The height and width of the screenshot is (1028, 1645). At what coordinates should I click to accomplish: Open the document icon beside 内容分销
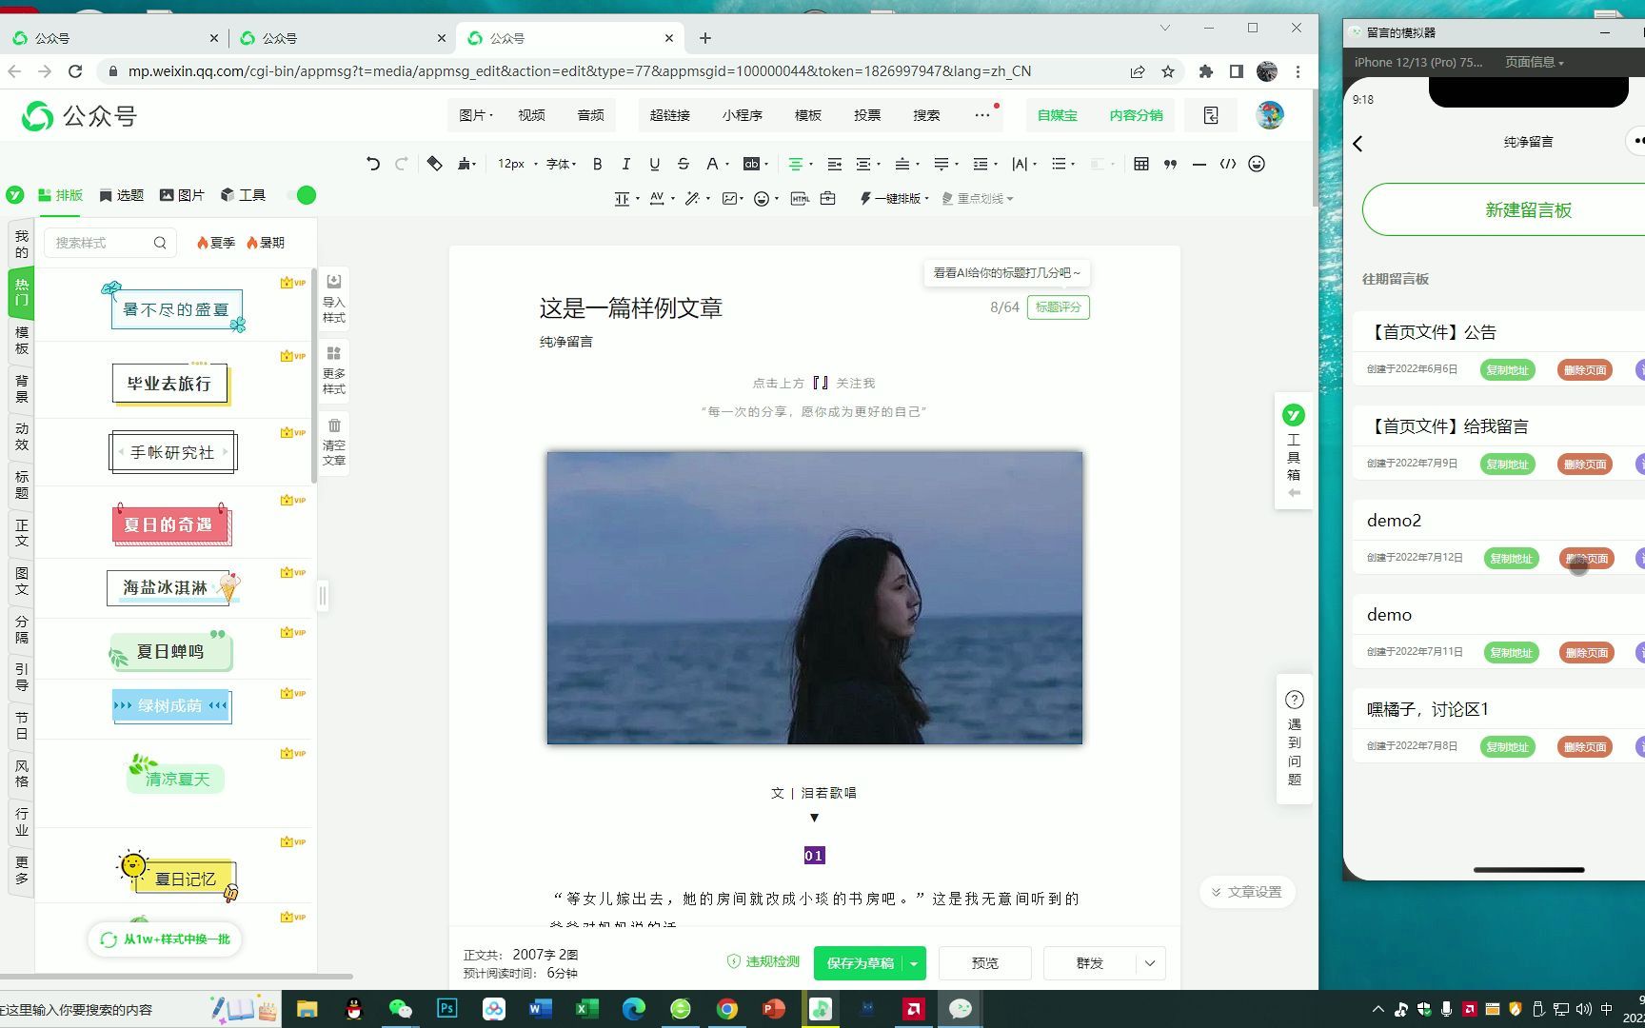(x=1211, y=115)
